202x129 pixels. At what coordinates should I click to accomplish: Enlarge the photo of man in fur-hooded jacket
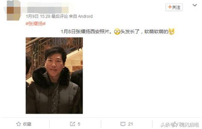[x=54, y=76]
